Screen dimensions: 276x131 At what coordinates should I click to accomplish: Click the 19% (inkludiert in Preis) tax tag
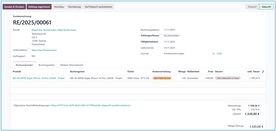point(228,78)
